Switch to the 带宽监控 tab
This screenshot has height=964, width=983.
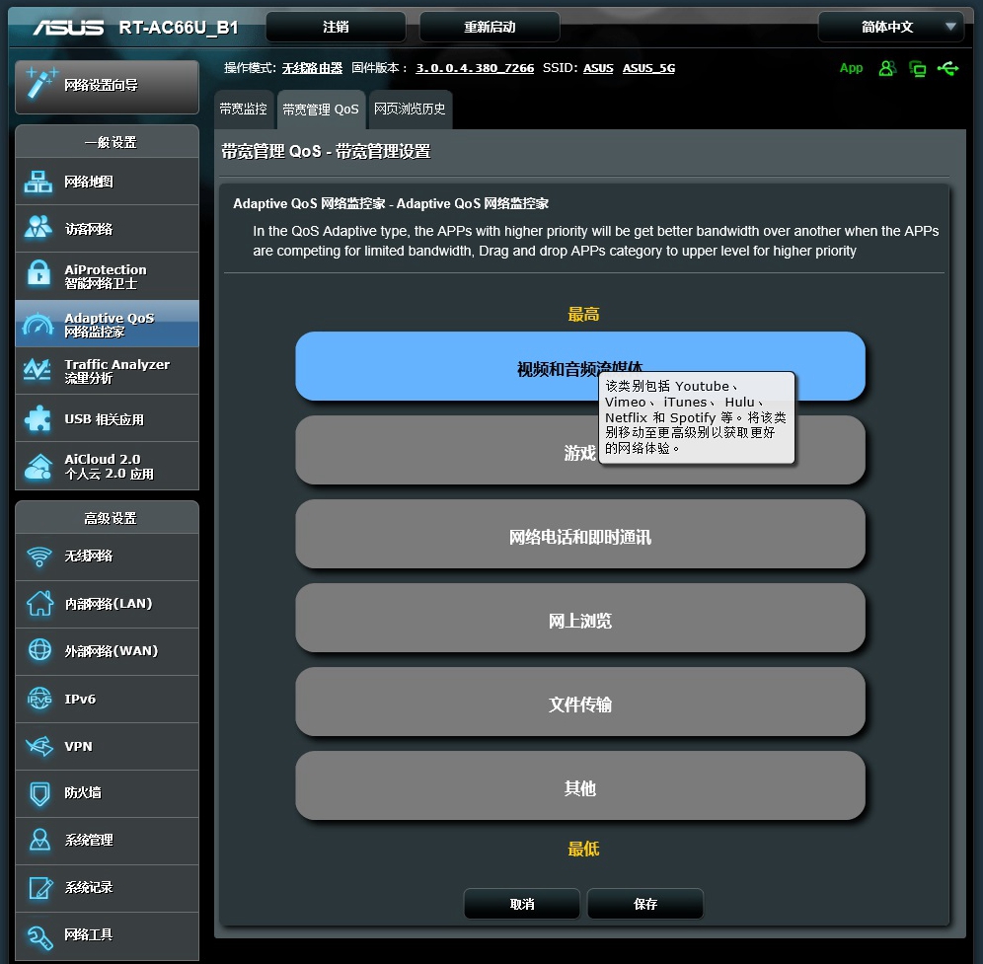[x=243, y=110]
